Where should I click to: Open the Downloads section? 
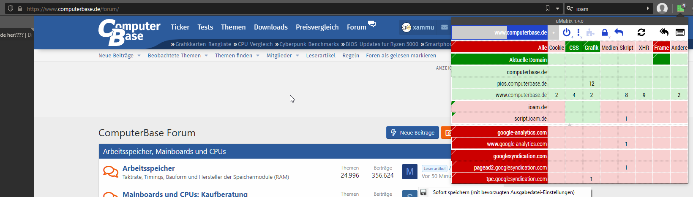[x=271, y=27]
